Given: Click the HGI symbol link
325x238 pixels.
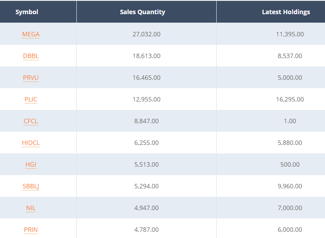Looking at the screenshot, I should tap(31, 164).
